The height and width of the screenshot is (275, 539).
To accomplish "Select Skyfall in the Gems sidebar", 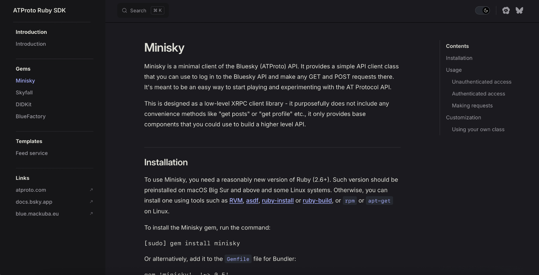I will coord(24,92).
